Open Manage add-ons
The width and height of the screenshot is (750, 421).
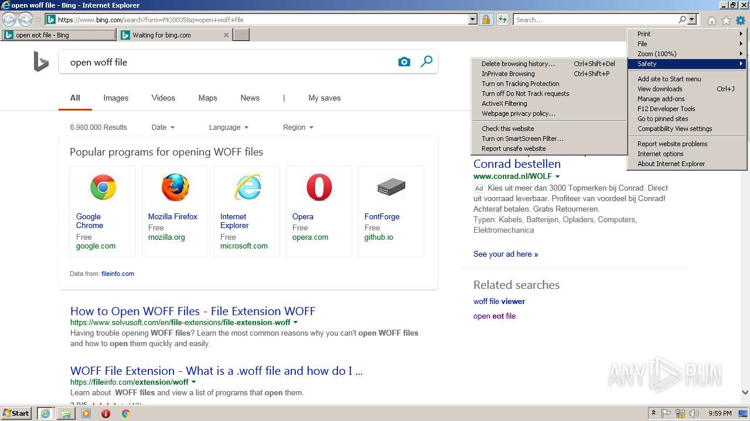(687, 99)
